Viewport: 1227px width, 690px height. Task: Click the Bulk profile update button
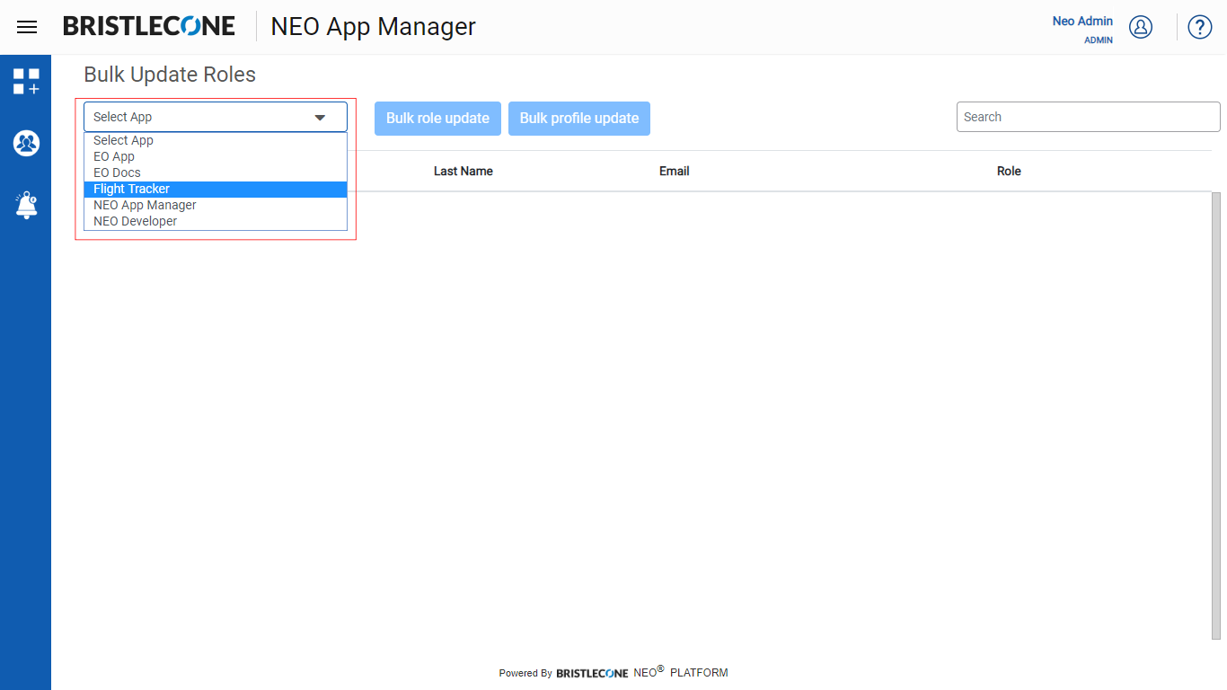[x=579, y=118]
